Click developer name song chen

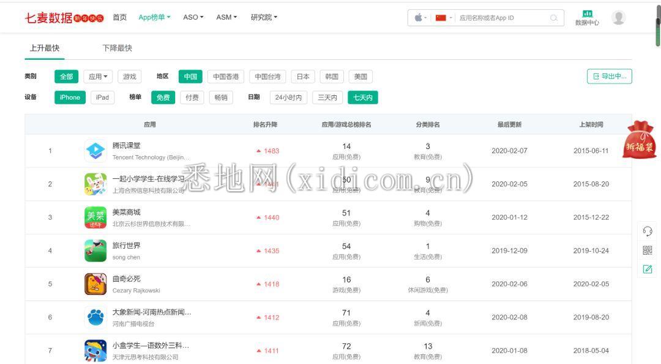(x=126, y=257)
